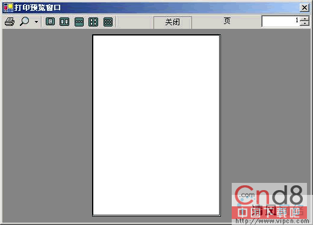Show three pages side by side
The image size is (313, 225).
click(79, 22)
